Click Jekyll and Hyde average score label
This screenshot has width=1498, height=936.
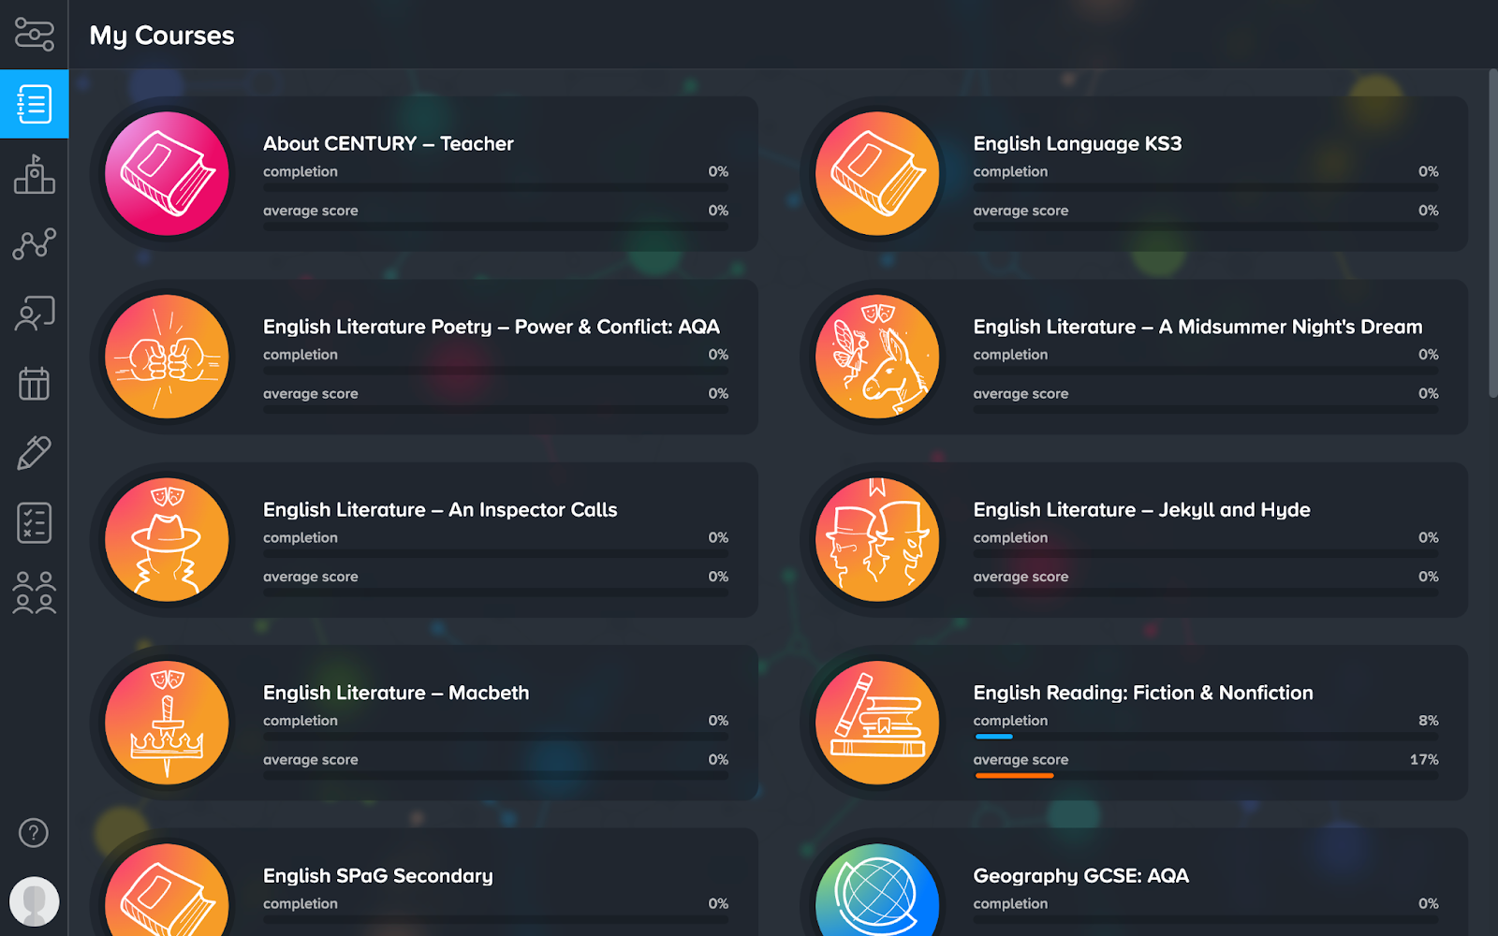[1021, 577]
